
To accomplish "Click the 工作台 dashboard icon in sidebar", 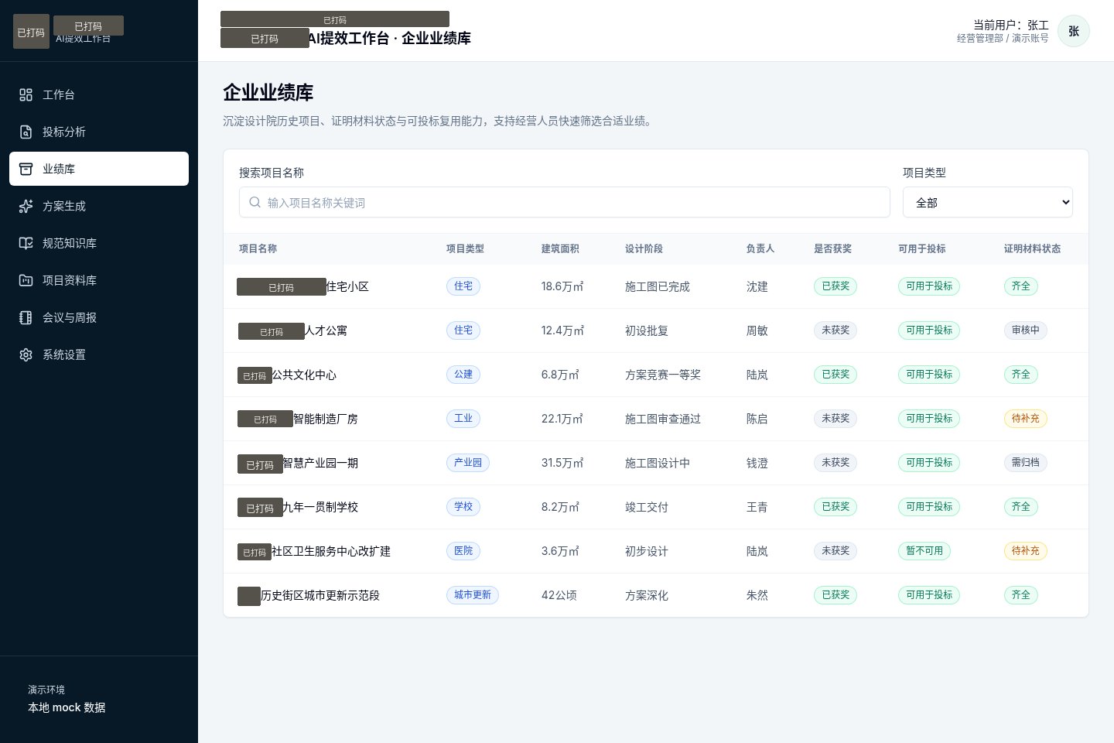I will (x=26, y=94).
